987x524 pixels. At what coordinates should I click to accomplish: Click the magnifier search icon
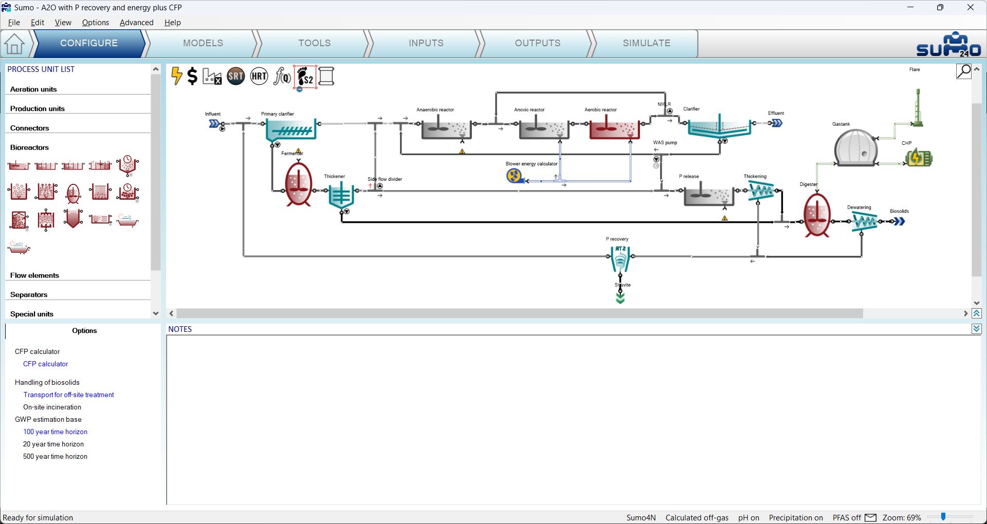click(964, 71)
